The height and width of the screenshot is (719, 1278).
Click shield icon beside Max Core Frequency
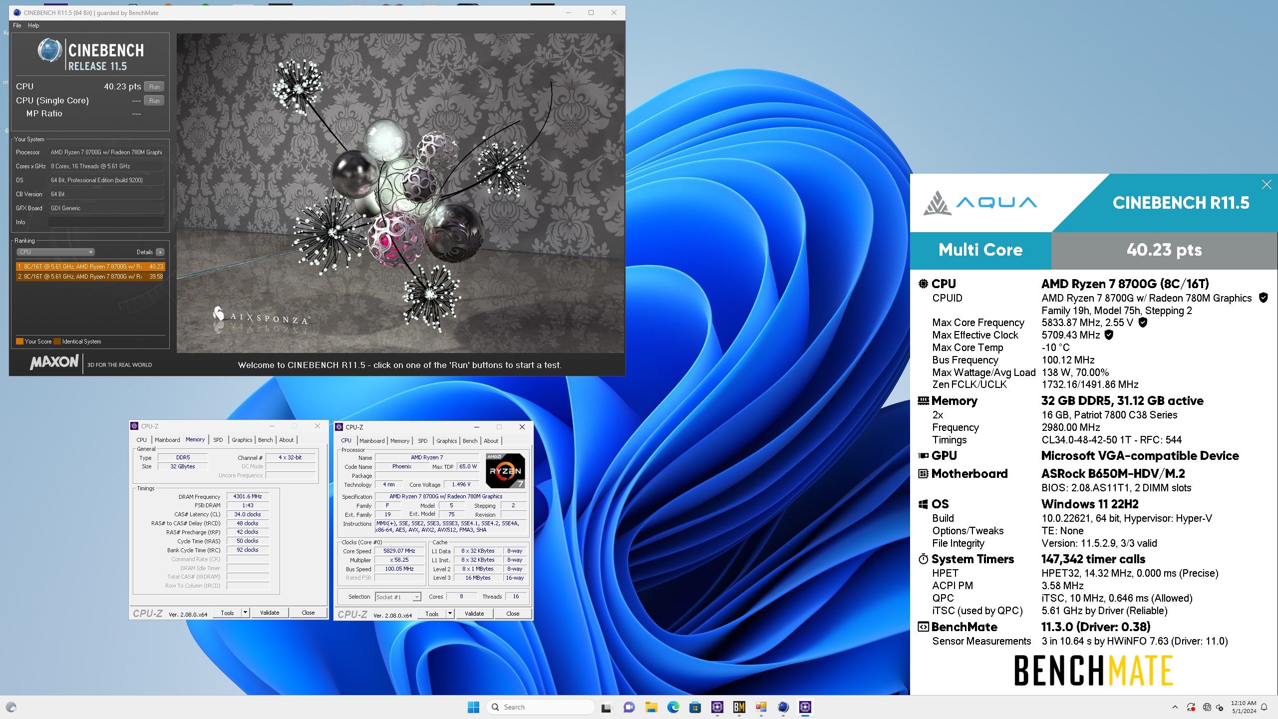click(1143, 323)
